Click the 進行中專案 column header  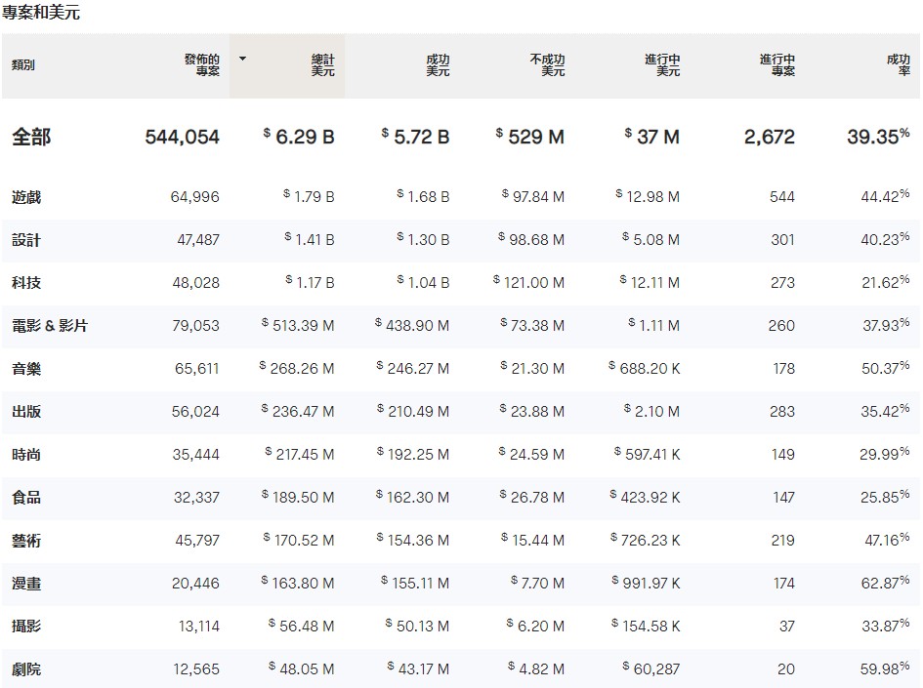click(x=777, y=65)
